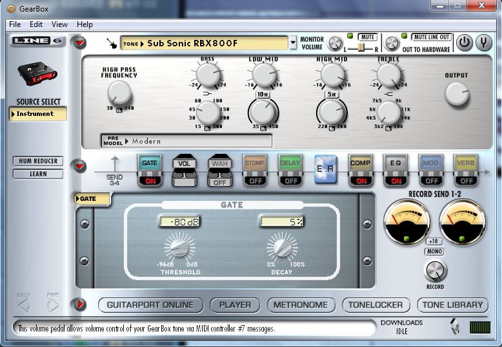502x347 pixels.
Task: Click the RECORD level knob
Action: 435,270
